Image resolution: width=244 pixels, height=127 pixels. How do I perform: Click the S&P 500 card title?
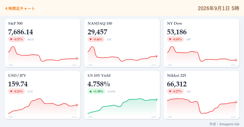pos(16,23)
